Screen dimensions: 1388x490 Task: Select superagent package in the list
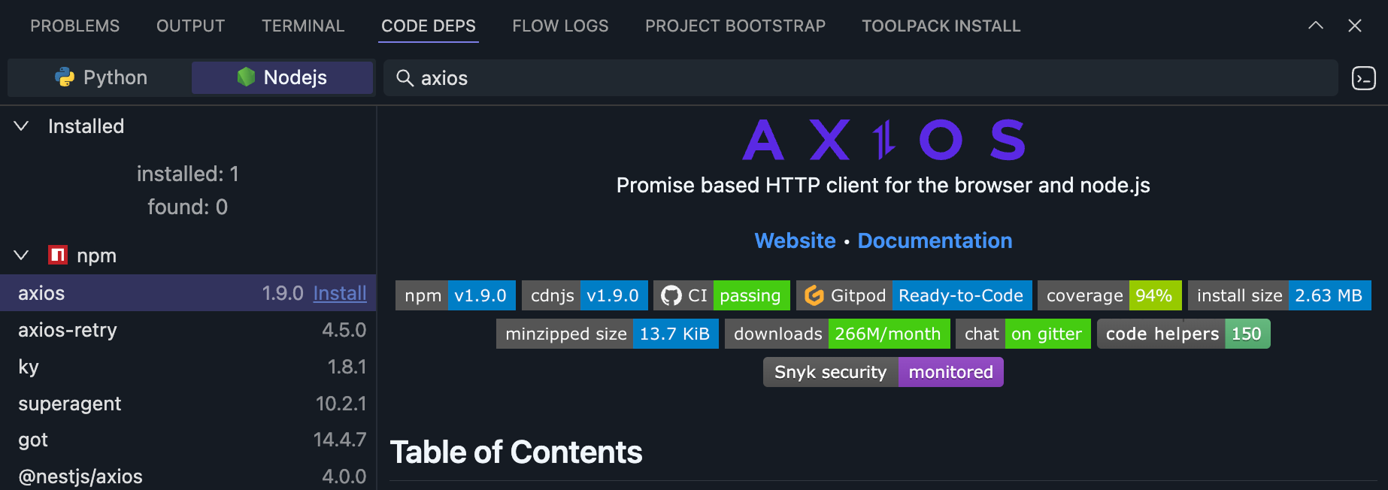70,404
